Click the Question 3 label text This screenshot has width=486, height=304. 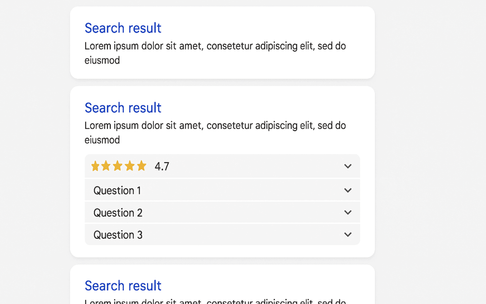118,235
